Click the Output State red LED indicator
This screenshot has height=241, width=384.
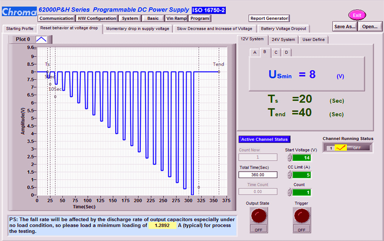click(x=259, y=216)
